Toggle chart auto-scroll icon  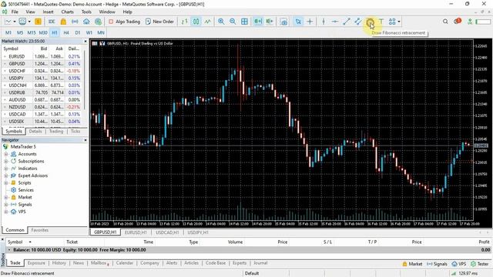click(258, 22)
